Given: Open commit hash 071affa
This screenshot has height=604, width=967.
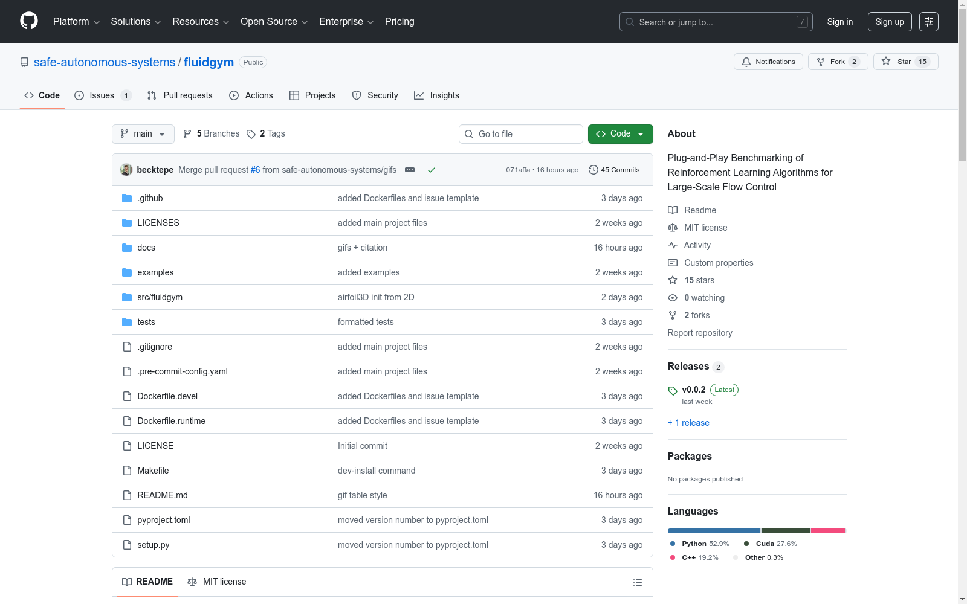Looking at the screenshot, I should (x=518, y=170).
